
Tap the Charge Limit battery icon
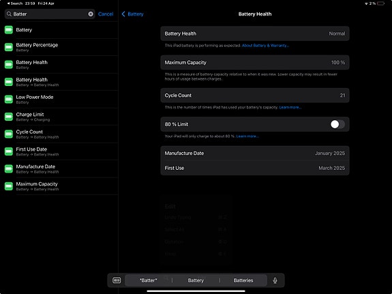(x=9, y=117)
